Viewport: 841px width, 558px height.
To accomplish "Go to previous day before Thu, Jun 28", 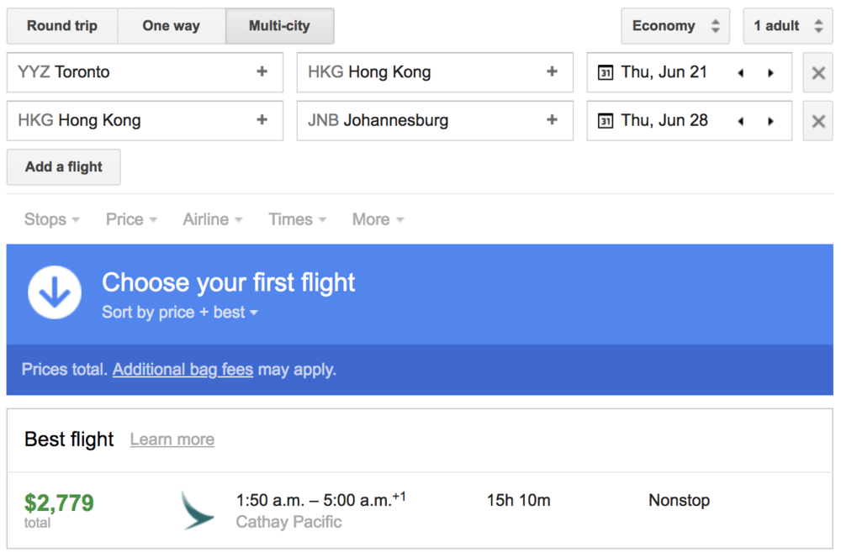I will [740, 121].
